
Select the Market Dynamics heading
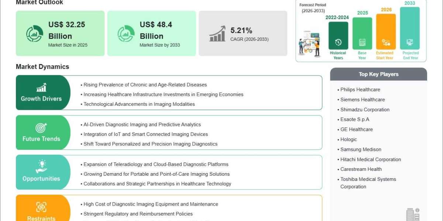tap(42, 67)
